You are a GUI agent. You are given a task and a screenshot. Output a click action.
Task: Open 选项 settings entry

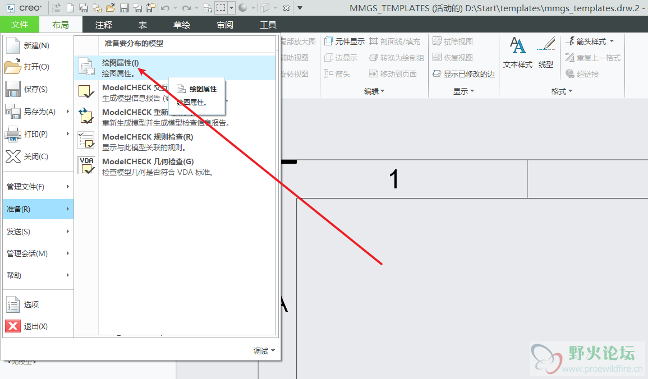point(38,304)
